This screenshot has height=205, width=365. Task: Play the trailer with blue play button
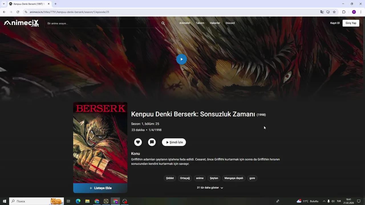[181, 59]
